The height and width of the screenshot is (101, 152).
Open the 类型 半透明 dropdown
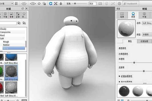coord(147,35)
